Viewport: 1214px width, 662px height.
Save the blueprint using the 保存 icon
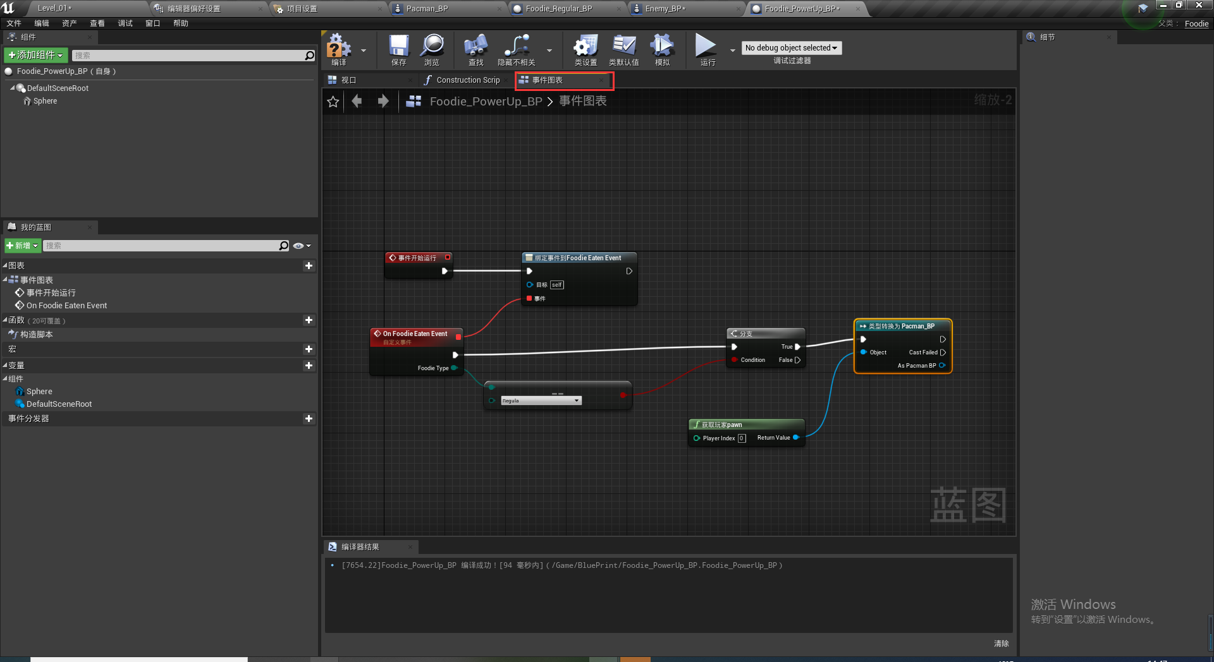(x=398, y=49)
